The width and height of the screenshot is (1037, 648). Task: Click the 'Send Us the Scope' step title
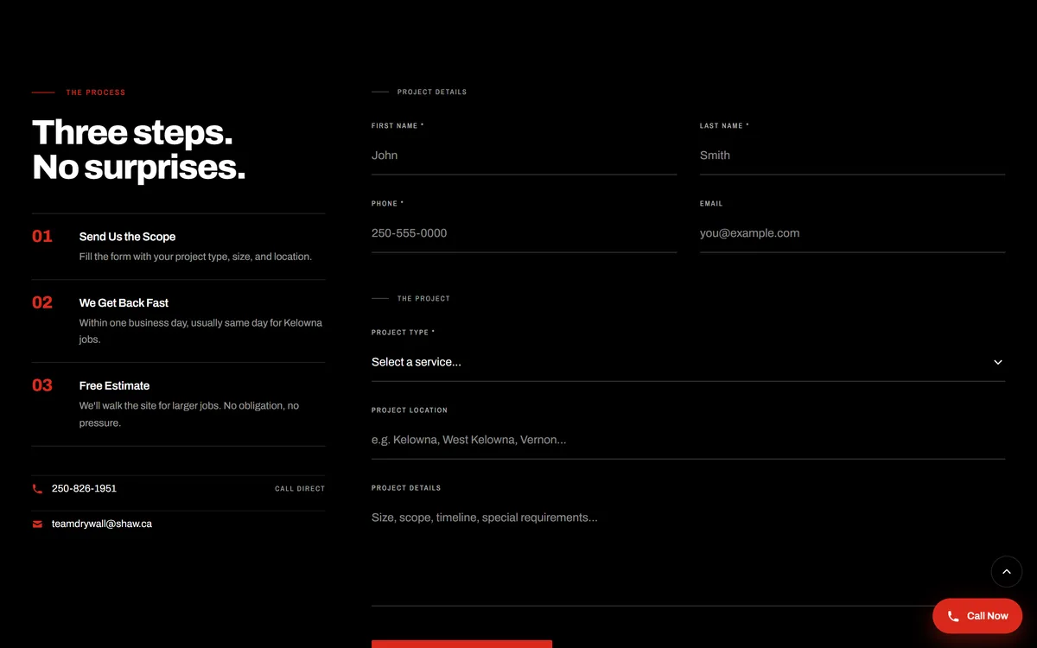coord(127,237)
